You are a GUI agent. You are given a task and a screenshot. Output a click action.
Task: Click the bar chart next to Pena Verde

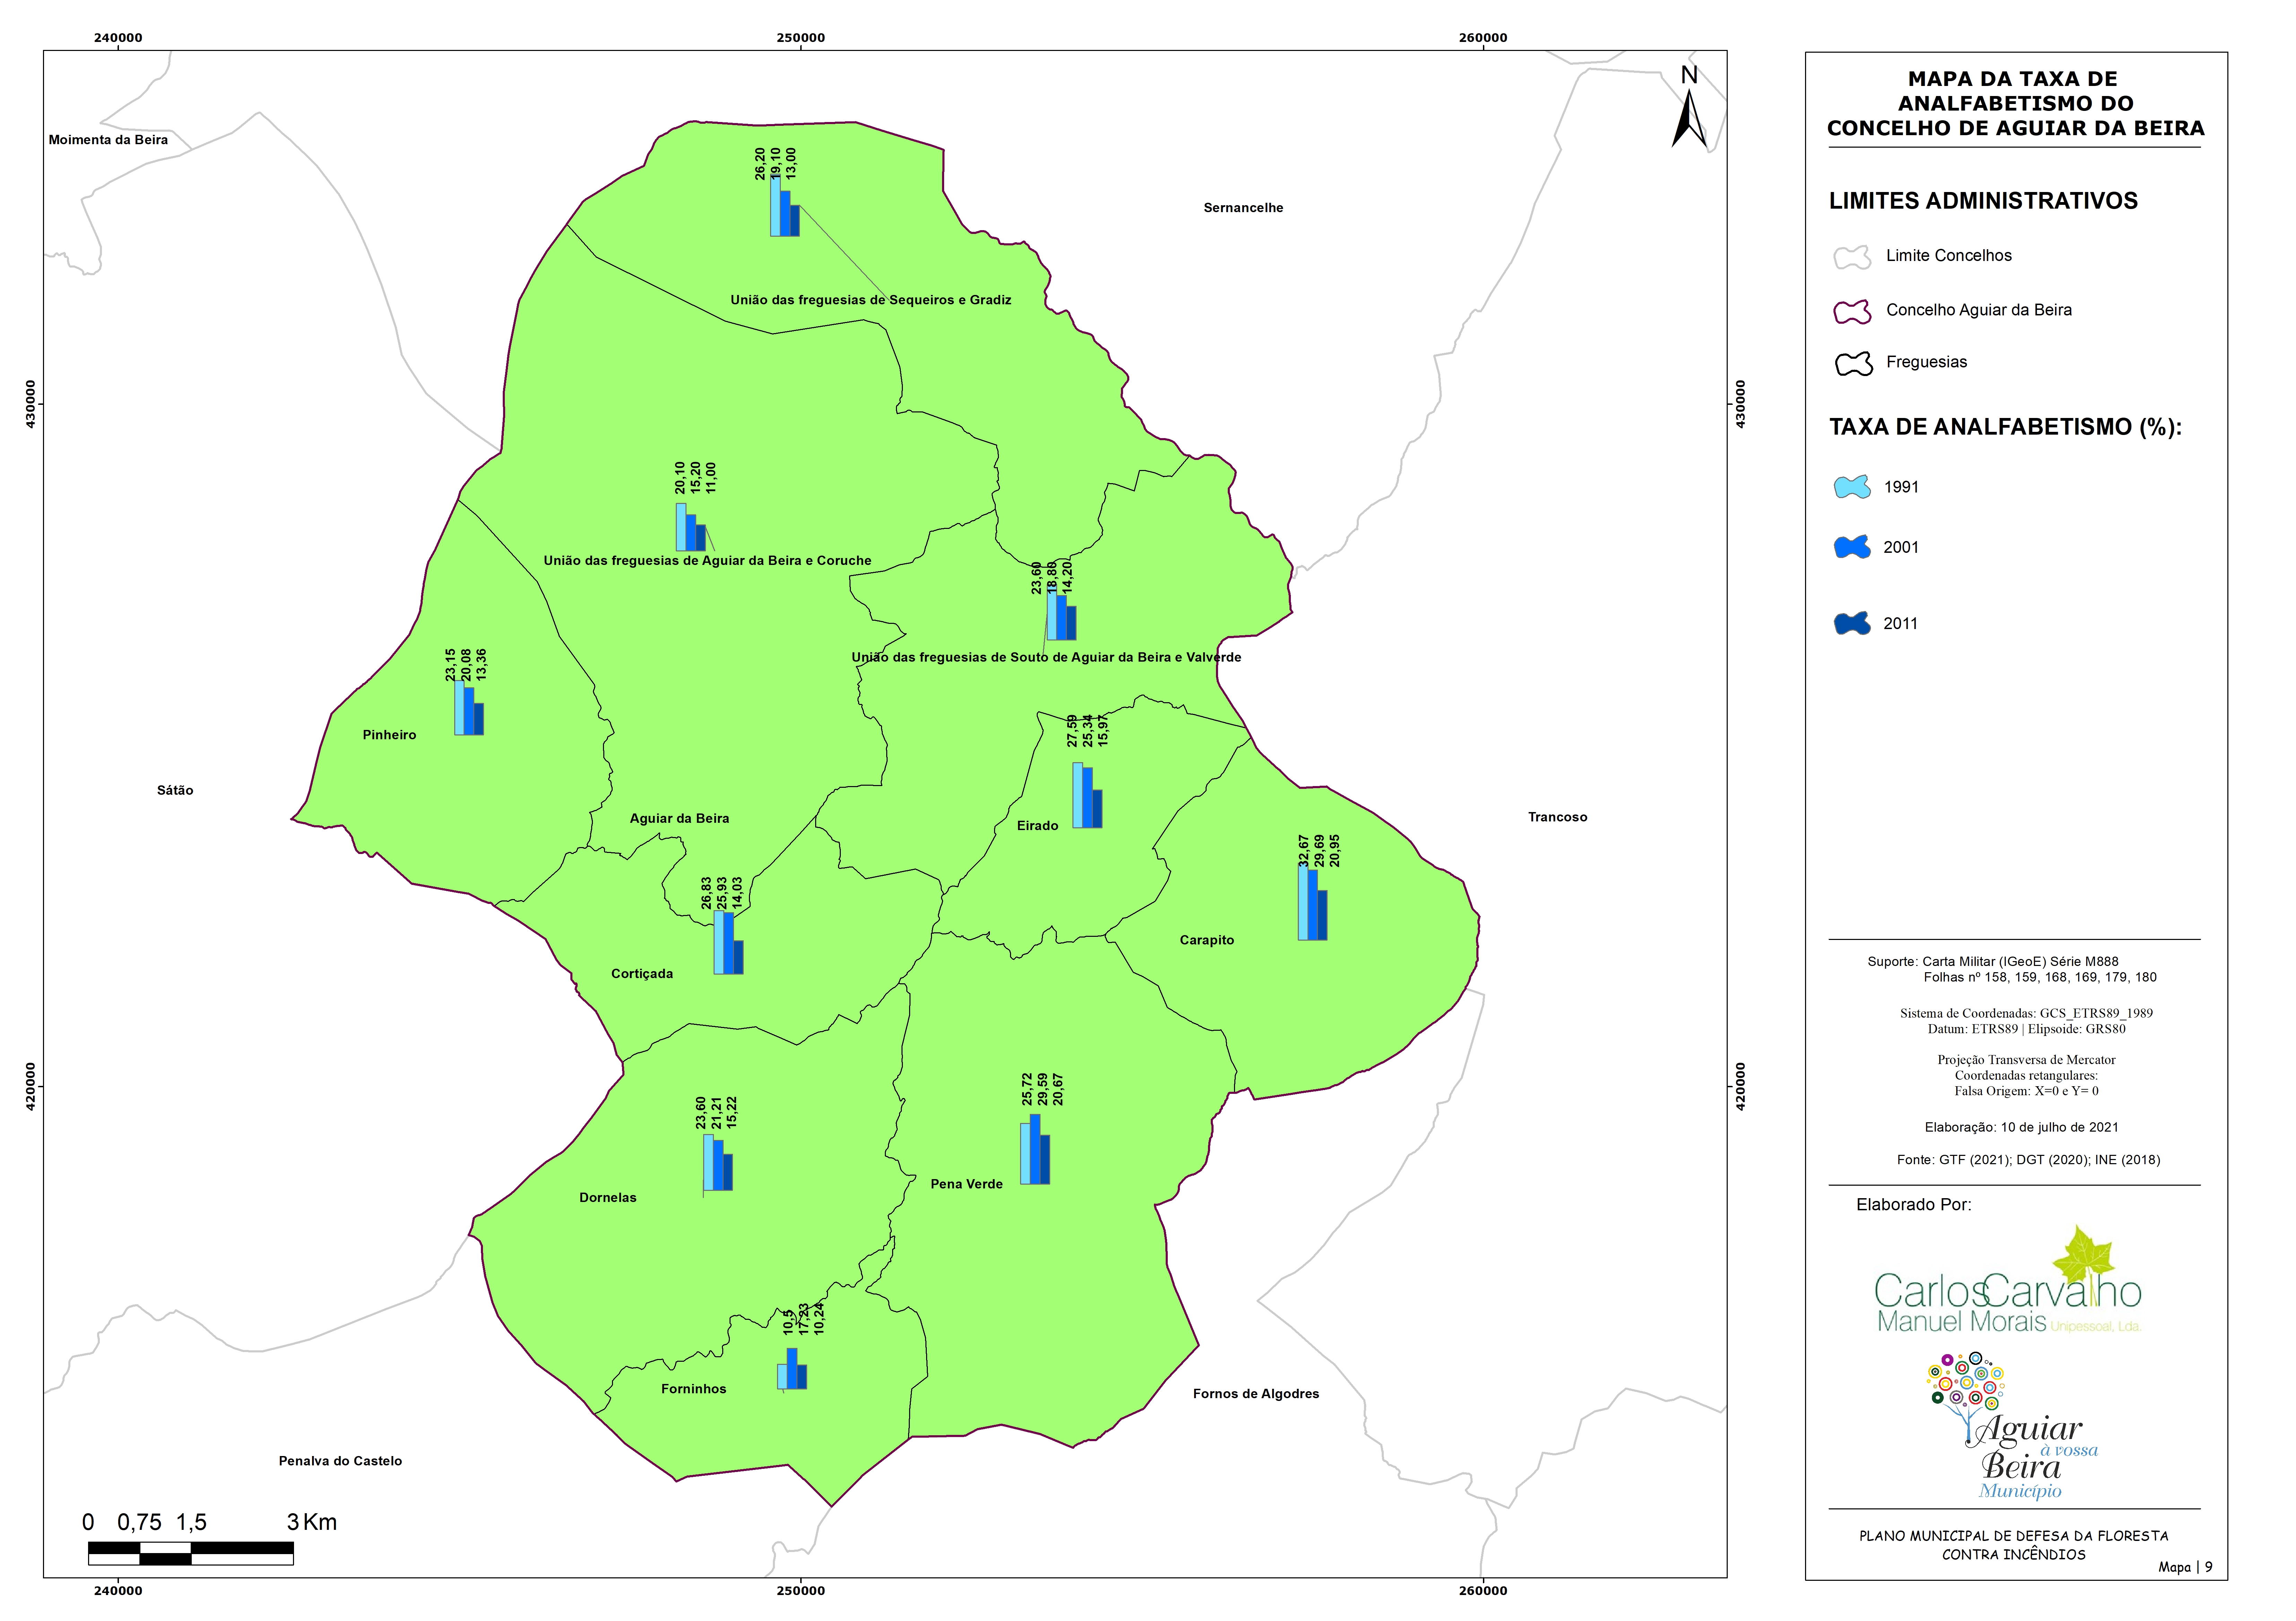1035,1149
